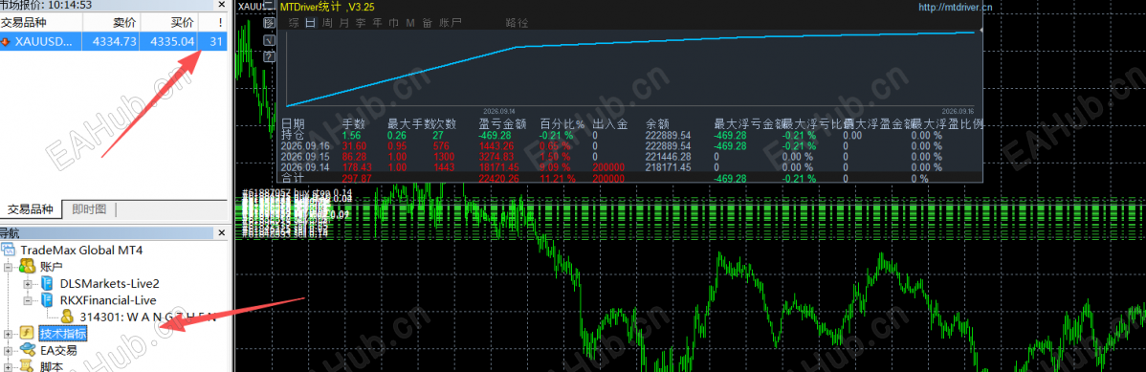Screen dimensions: 1146x372
Task: Click the bid price 4334.73
Action: (115, 42)
